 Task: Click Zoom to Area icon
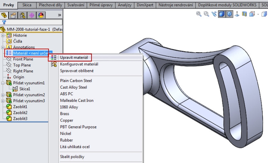pyautogui.click(x=207, y=14)
